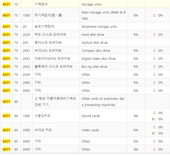Click 'Other units of automatic data processing machines'
Image resolution: width=170 pixels, height=155 pixels.
[103, 102]
